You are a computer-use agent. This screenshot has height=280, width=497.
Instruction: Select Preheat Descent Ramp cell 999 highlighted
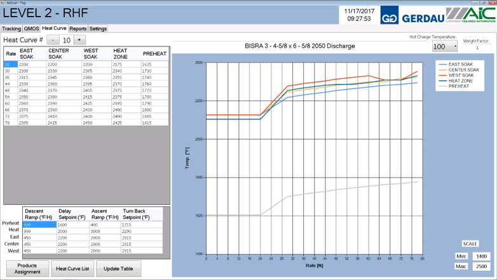[x=39, y=225]
